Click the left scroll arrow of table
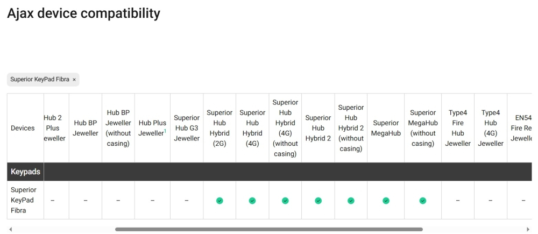 coord(10,229)
